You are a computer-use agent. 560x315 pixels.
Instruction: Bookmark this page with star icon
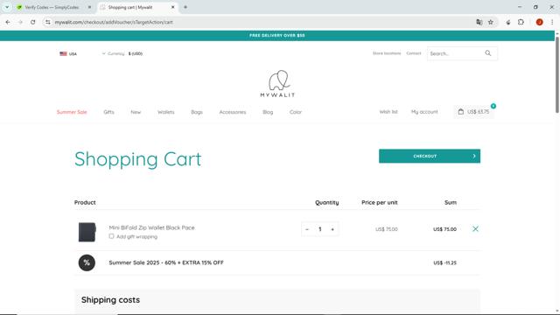[x=491, y=22]
